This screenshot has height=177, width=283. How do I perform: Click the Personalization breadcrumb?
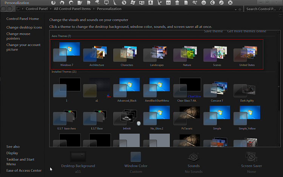tap(109, 9)
